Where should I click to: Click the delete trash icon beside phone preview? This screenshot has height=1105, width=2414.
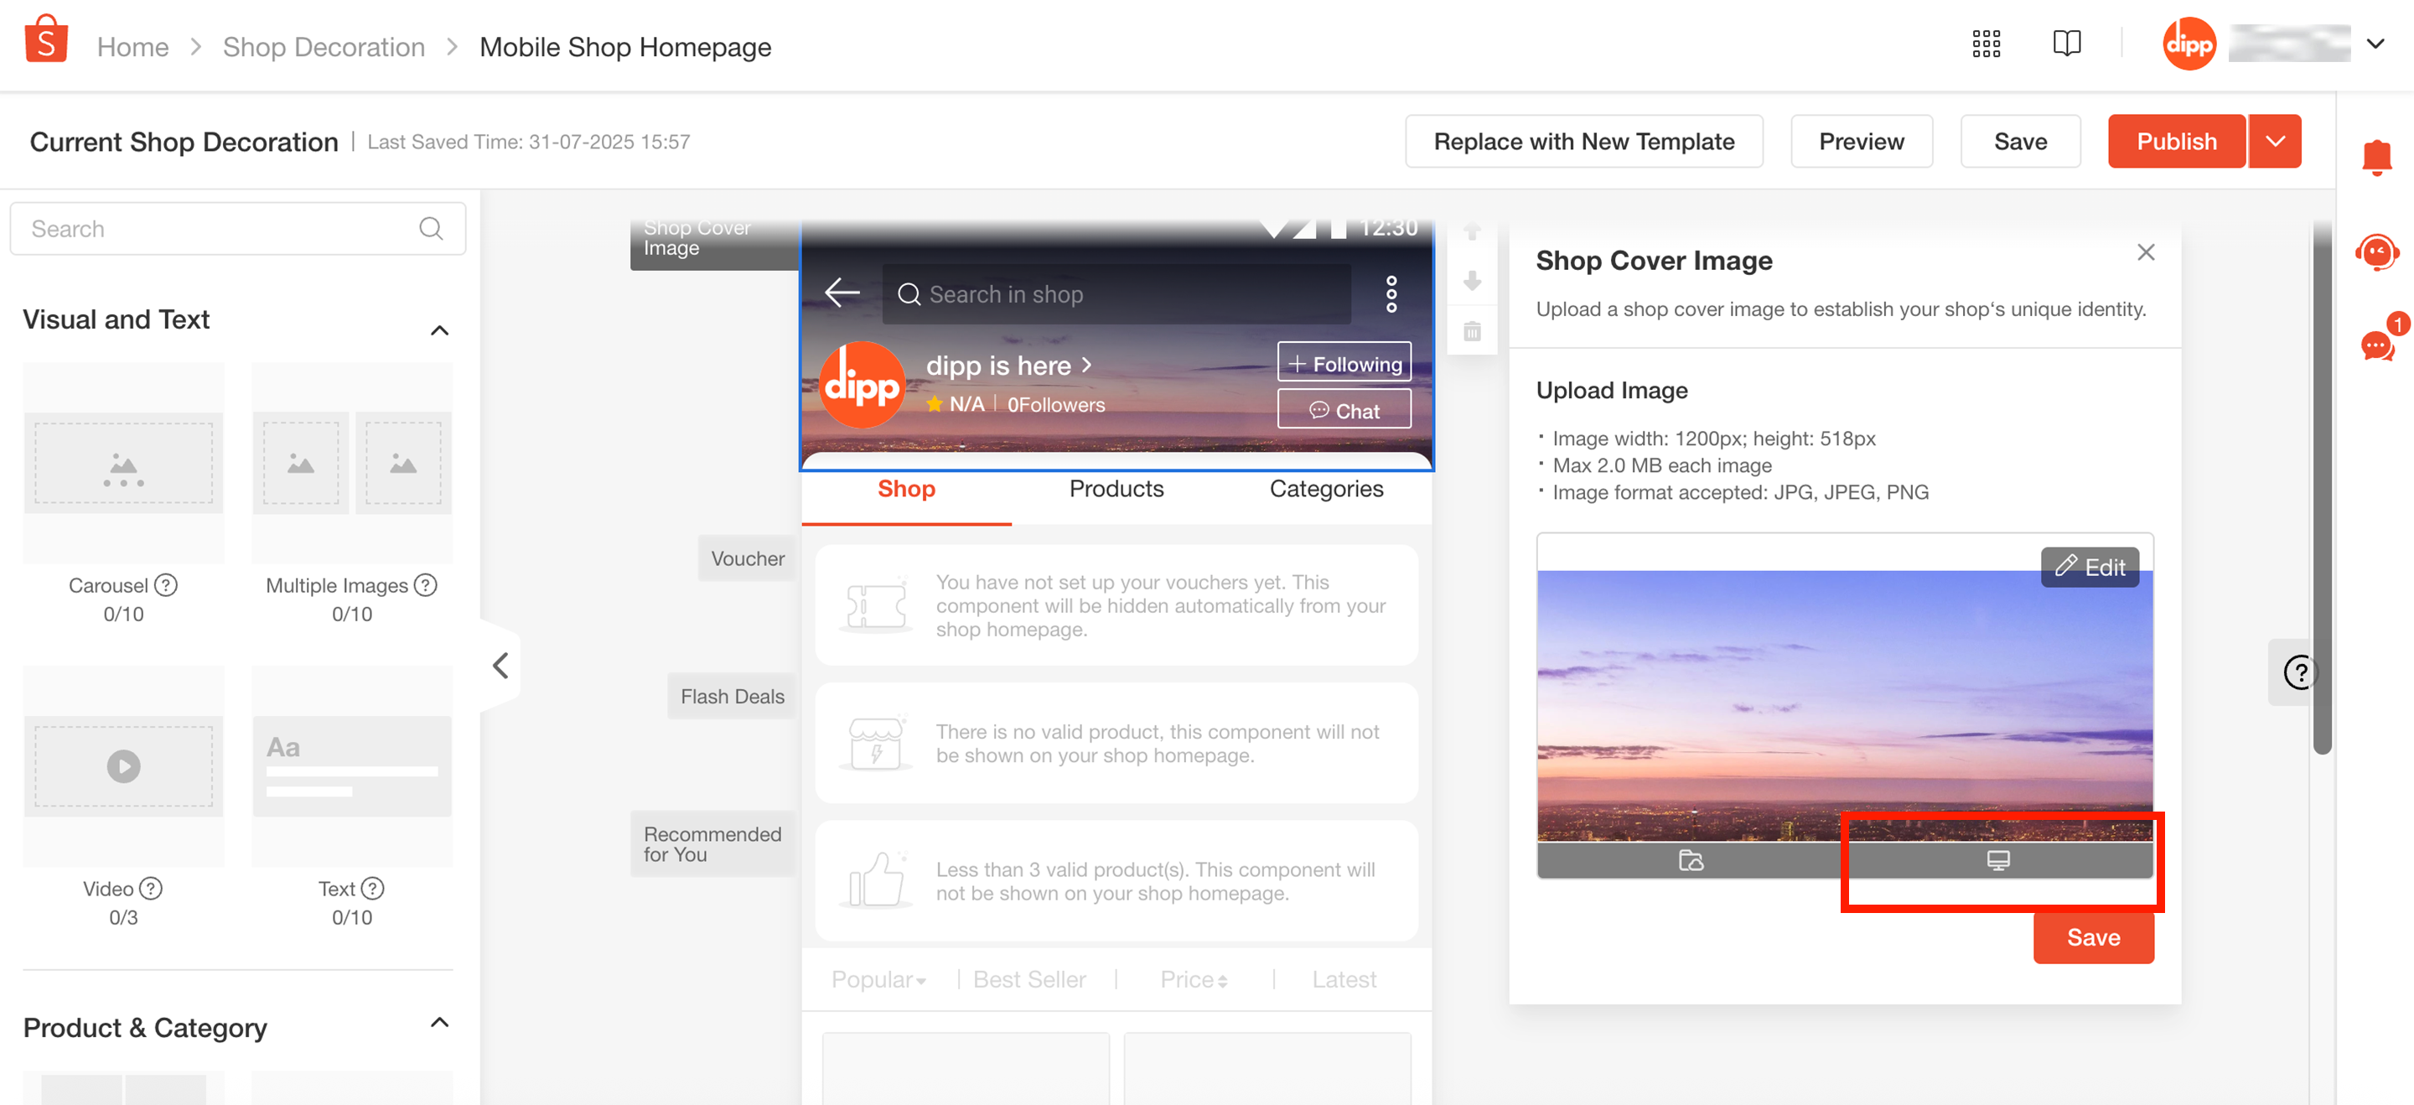1472,332
